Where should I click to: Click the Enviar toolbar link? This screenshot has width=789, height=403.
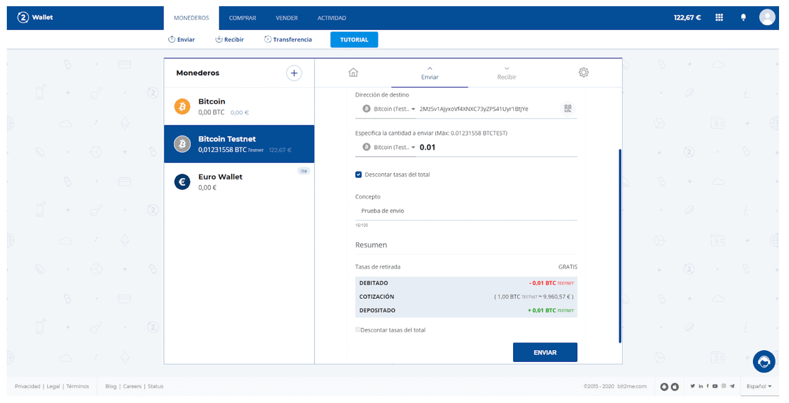coord(181,40)
